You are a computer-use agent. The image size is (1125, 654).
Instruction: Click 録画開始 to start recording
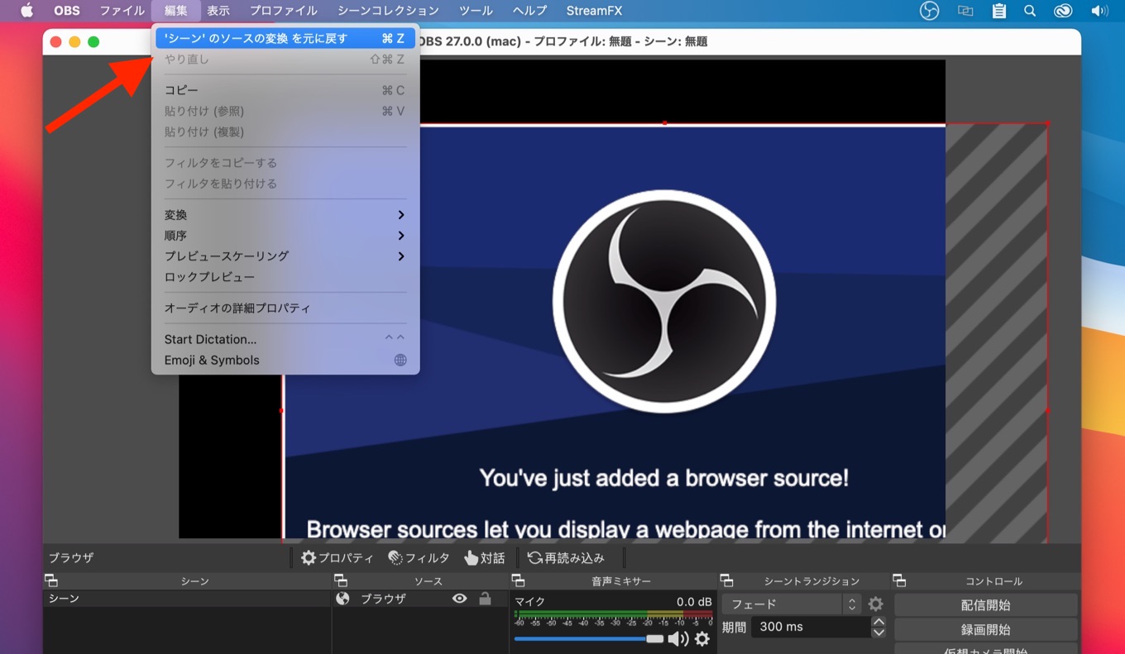pyautogui.click(x=985, y=629)
